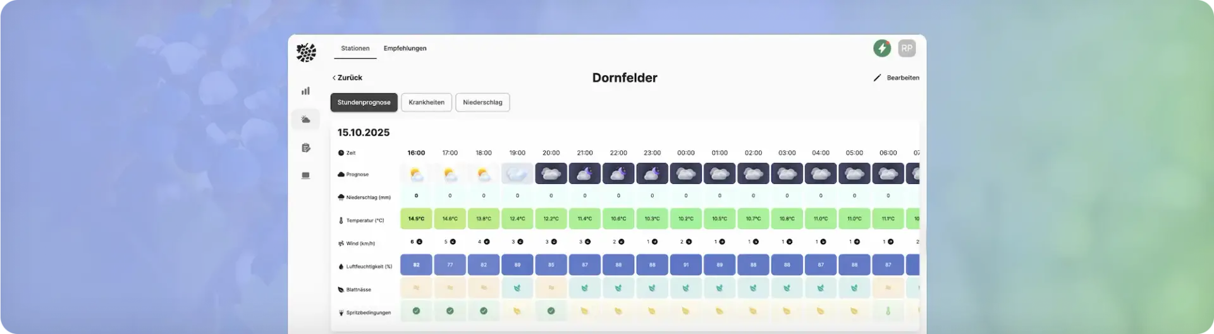Show the Krankheiten view

426,102
